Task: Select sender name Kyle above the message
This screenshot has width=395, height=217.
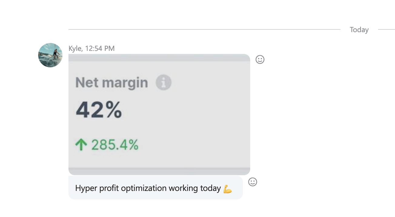Action: 75,48
